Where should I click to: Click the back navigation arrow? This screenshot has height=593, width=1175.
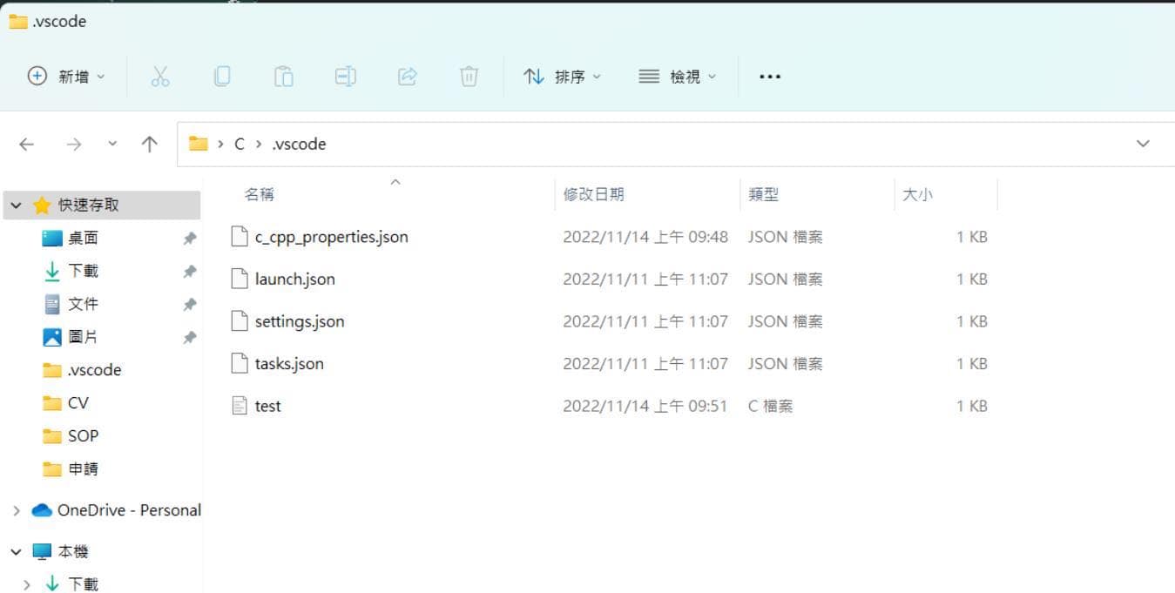(26, 144)
